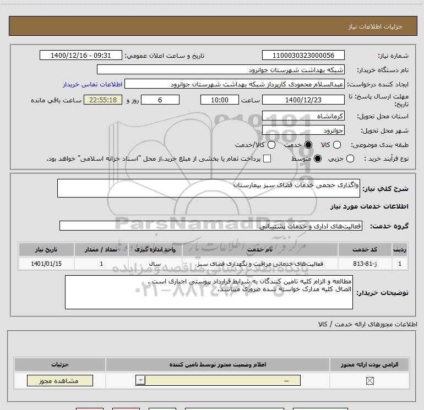Toggle the mandatory license checkbox
The height and width of the screenshot is (410, 424).
[x=369, y=381]
